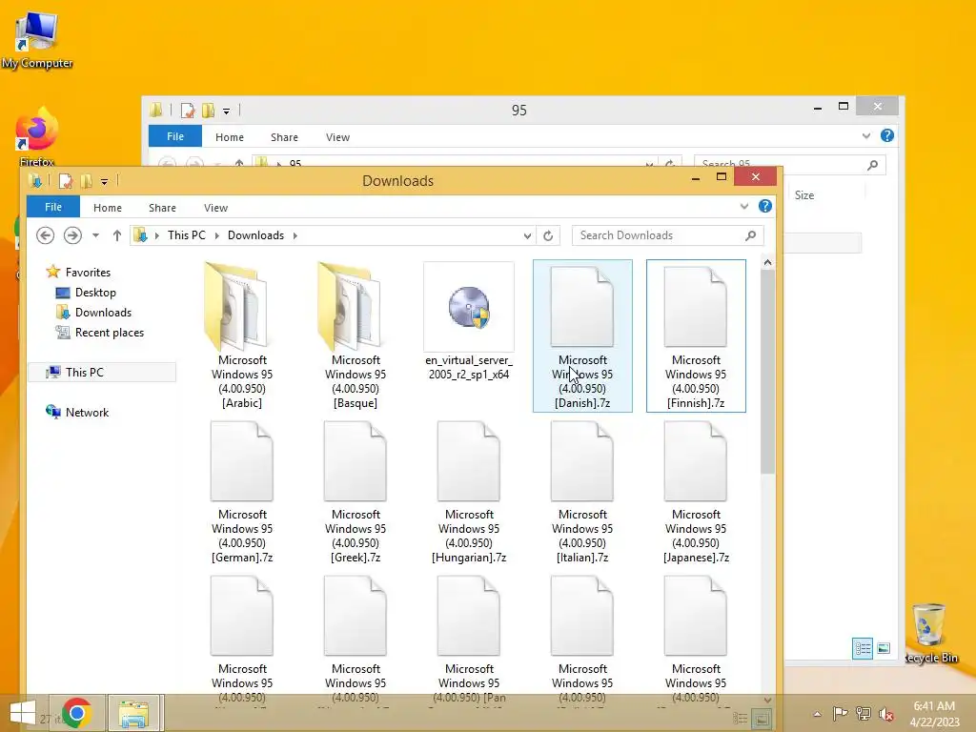
Task: Switch 95 window to large icons view
Action: [x=884, y=648]
